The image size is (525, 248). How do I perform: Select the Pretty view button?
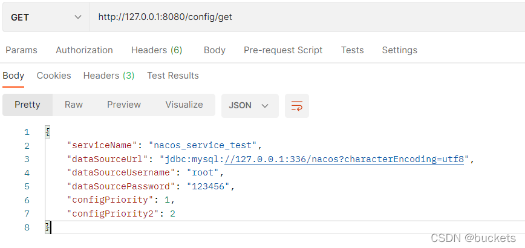tap(27, 105)
